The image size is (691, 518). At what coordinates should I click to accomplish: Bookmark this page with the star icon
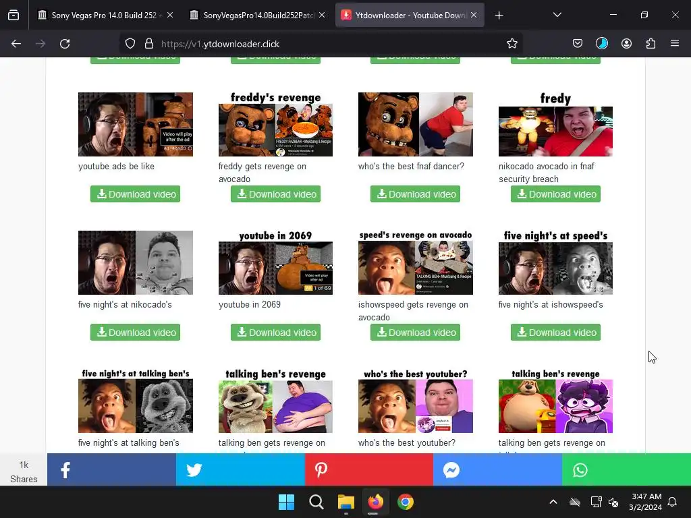click(512, 44)
